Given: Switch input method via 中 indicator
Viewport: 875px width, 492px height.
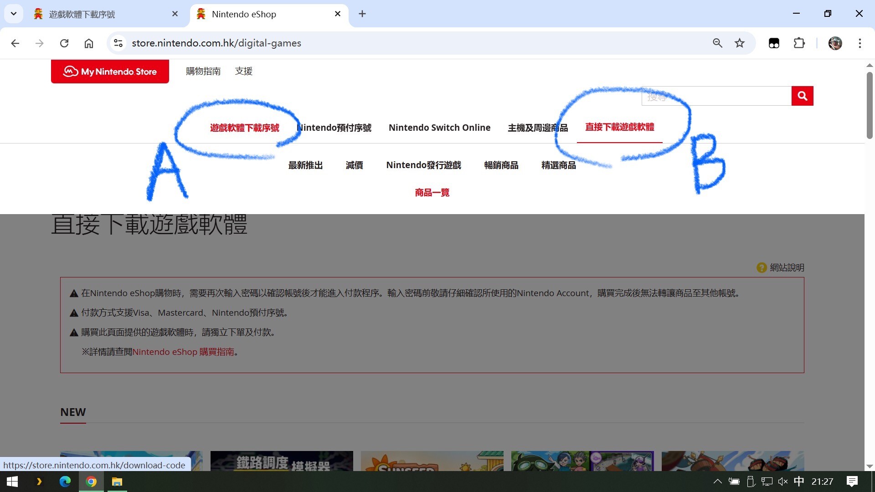Looking at the screenshot, I should (799, 482).
